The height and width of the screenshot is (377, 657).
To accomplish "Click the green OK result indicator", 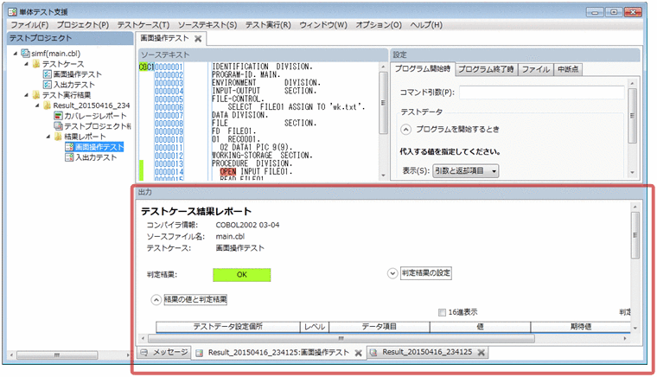I will (x=242, y=275).
